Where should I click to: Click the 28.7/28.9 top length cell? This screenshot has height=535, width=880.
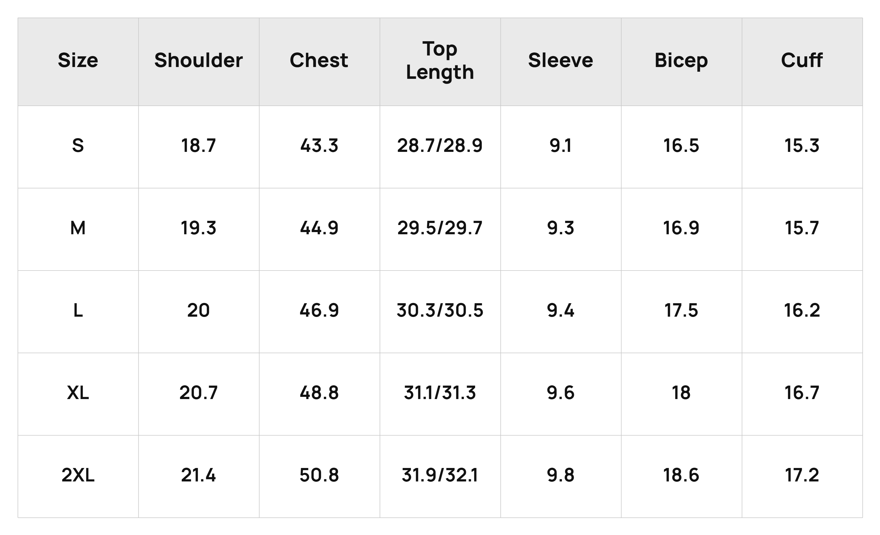[x=440, y=146]
